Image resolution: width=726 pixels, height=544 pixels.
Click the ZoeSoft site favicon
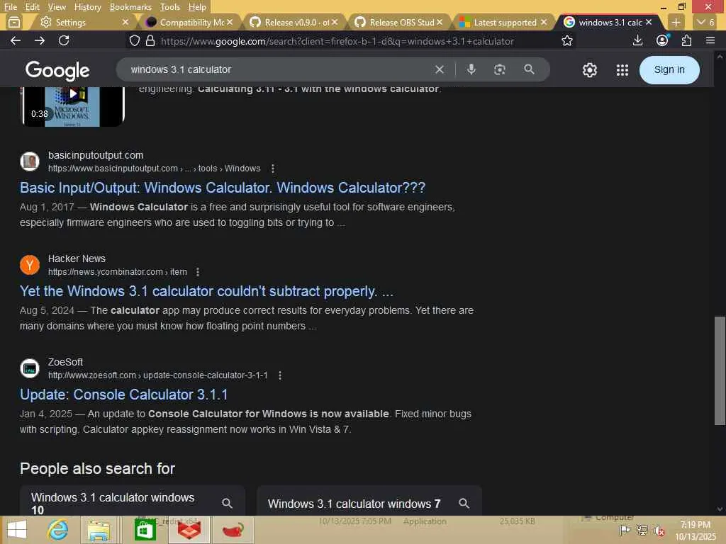point(30,368)
